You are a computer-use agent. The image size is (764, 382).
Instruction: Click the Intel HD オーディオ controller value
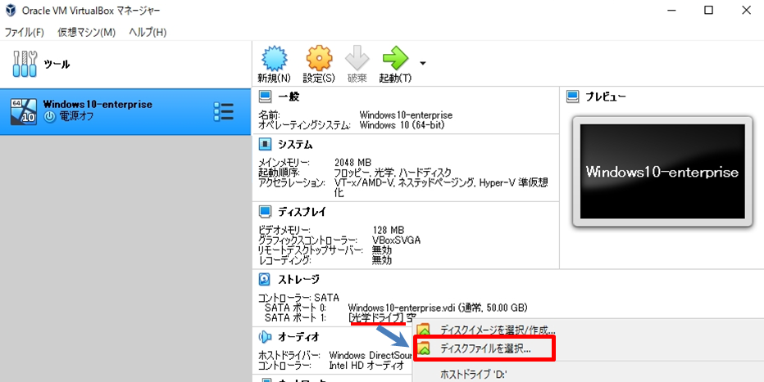366,365
